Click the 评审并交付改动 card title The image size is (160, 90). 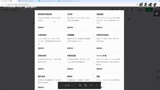click(102, 35)
